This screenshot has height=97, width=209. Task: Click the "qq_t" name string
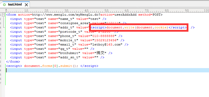pyautogui.click(x=64, y=49)
